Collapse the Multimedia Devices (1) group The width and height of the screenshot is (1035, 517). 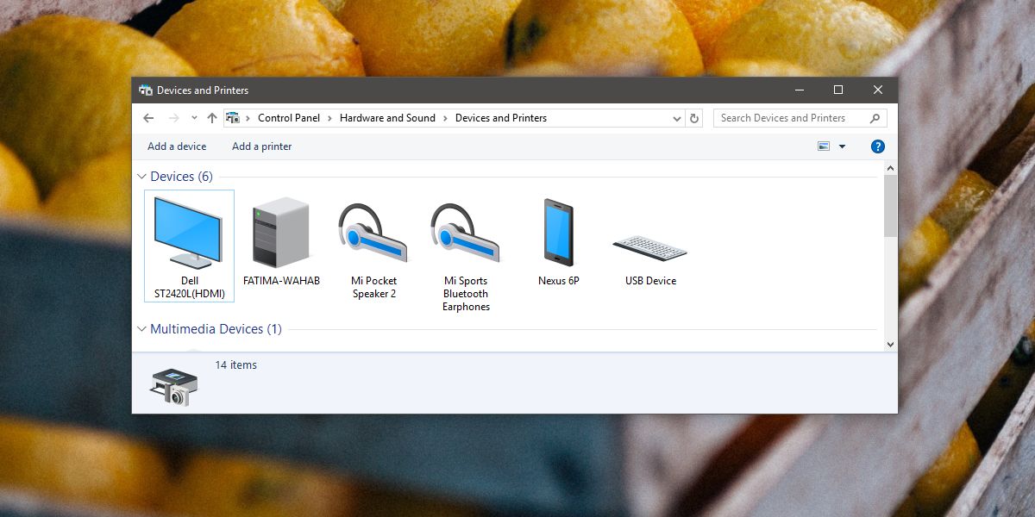[142, 329]
